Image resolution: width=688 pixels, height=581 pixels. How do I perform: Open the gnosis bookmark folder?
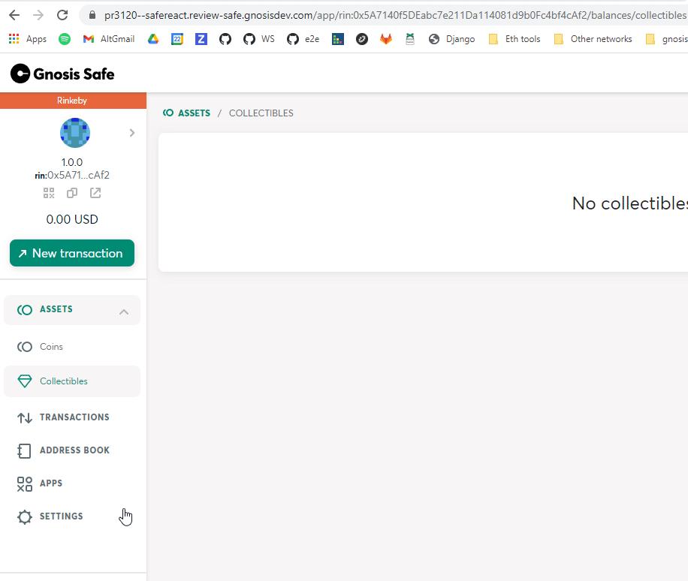pos(666,39)
